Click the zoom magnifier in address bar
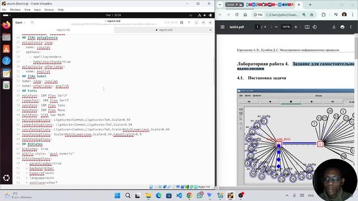 click(304, 15)
